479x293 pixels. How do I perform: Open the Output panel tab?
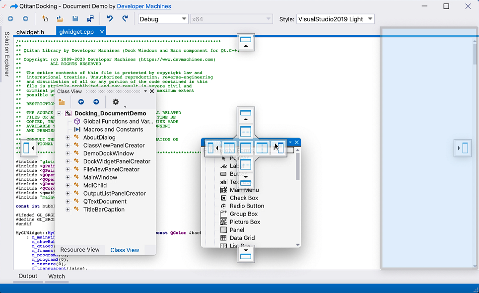[x=28, y=276]
